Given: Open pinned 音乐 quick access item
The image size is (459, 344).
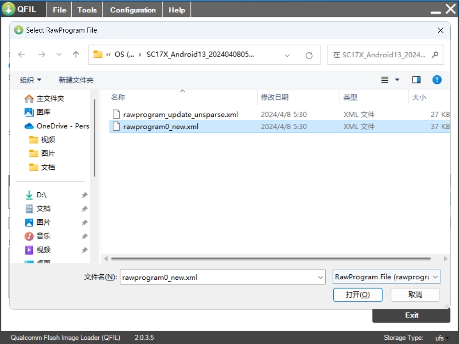Looking at the screenshot, I should (38, 236).
